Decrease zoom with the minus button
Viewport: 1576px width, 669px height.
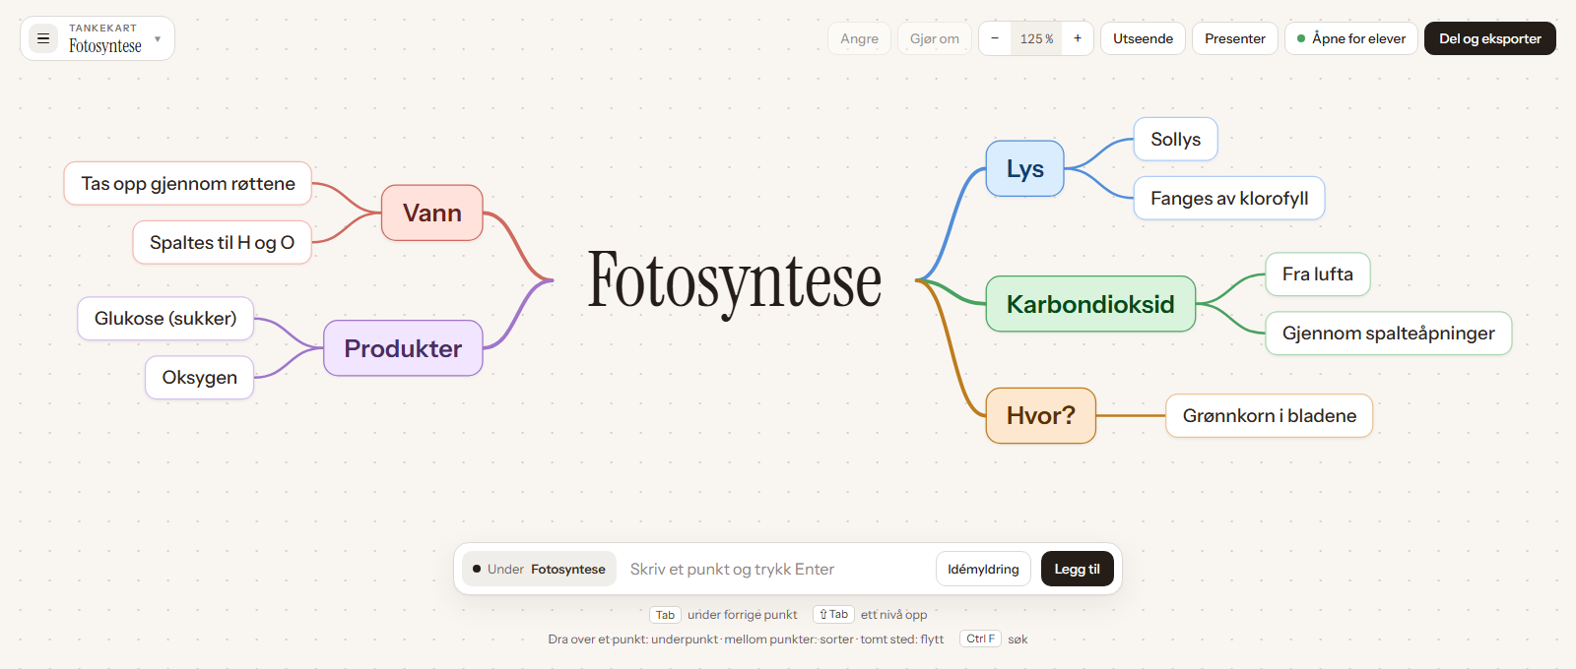point(995,38)
